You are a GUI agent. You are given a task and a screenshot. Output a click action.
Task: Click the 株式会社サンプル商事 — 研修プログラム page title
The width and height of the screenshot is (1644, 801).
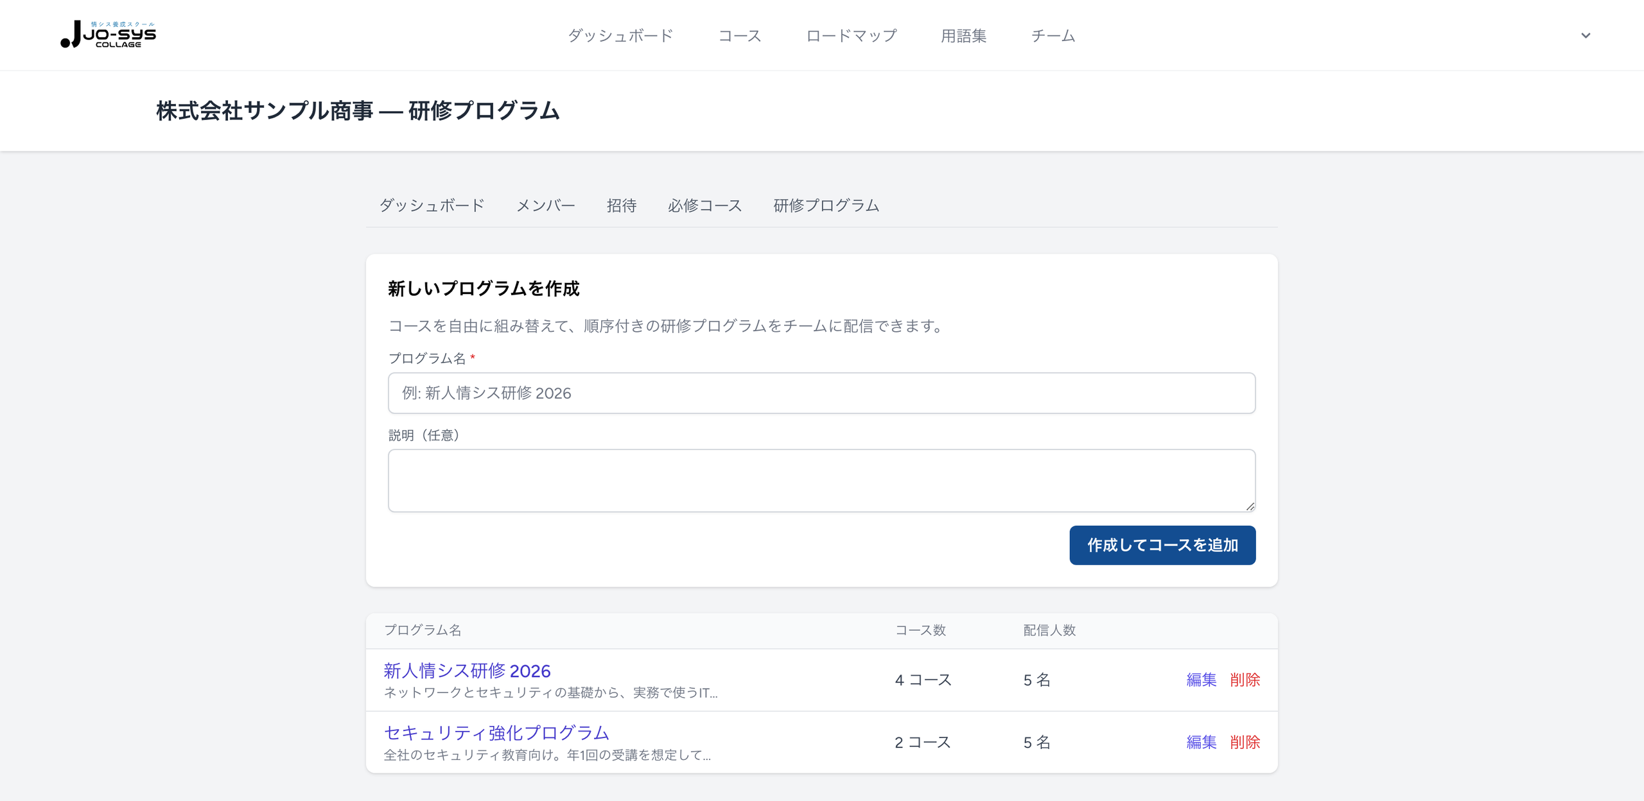[x=358, y=111]
